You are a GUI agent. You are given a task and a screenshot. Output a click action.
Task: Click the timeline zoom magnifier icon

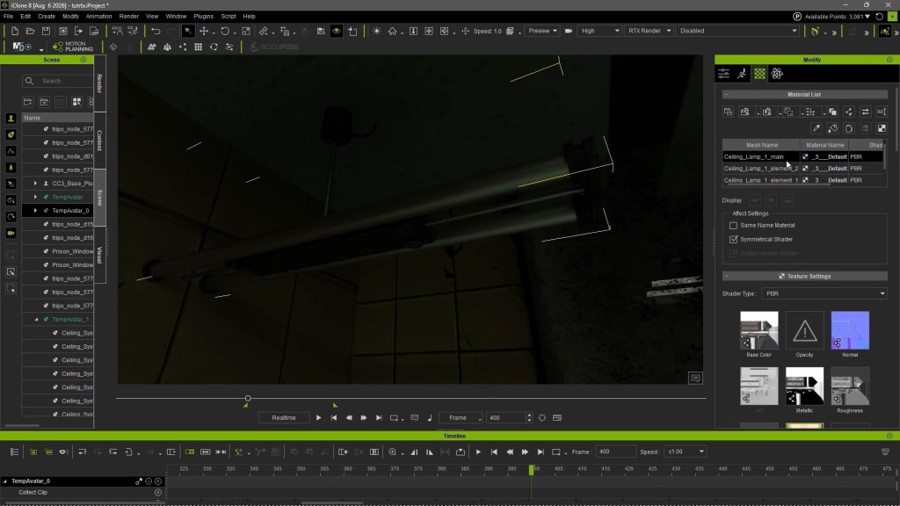393,452
